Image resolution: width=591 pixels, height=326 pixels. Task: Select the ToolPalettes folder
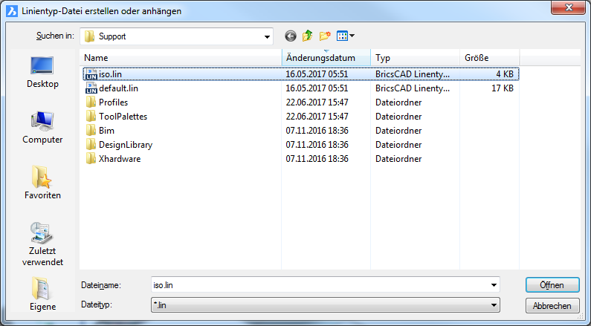[123, 117]
